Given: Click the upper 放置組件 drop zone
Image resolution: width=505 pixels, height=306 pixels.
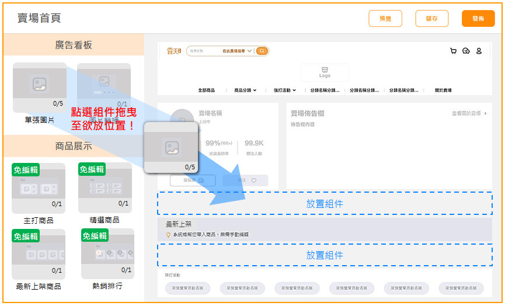Looking at the screenshot, I should (x=325, y=204).
